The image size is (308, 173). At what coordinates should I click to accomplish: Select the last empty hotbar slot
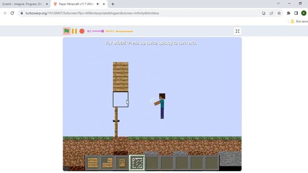(211, 162)
